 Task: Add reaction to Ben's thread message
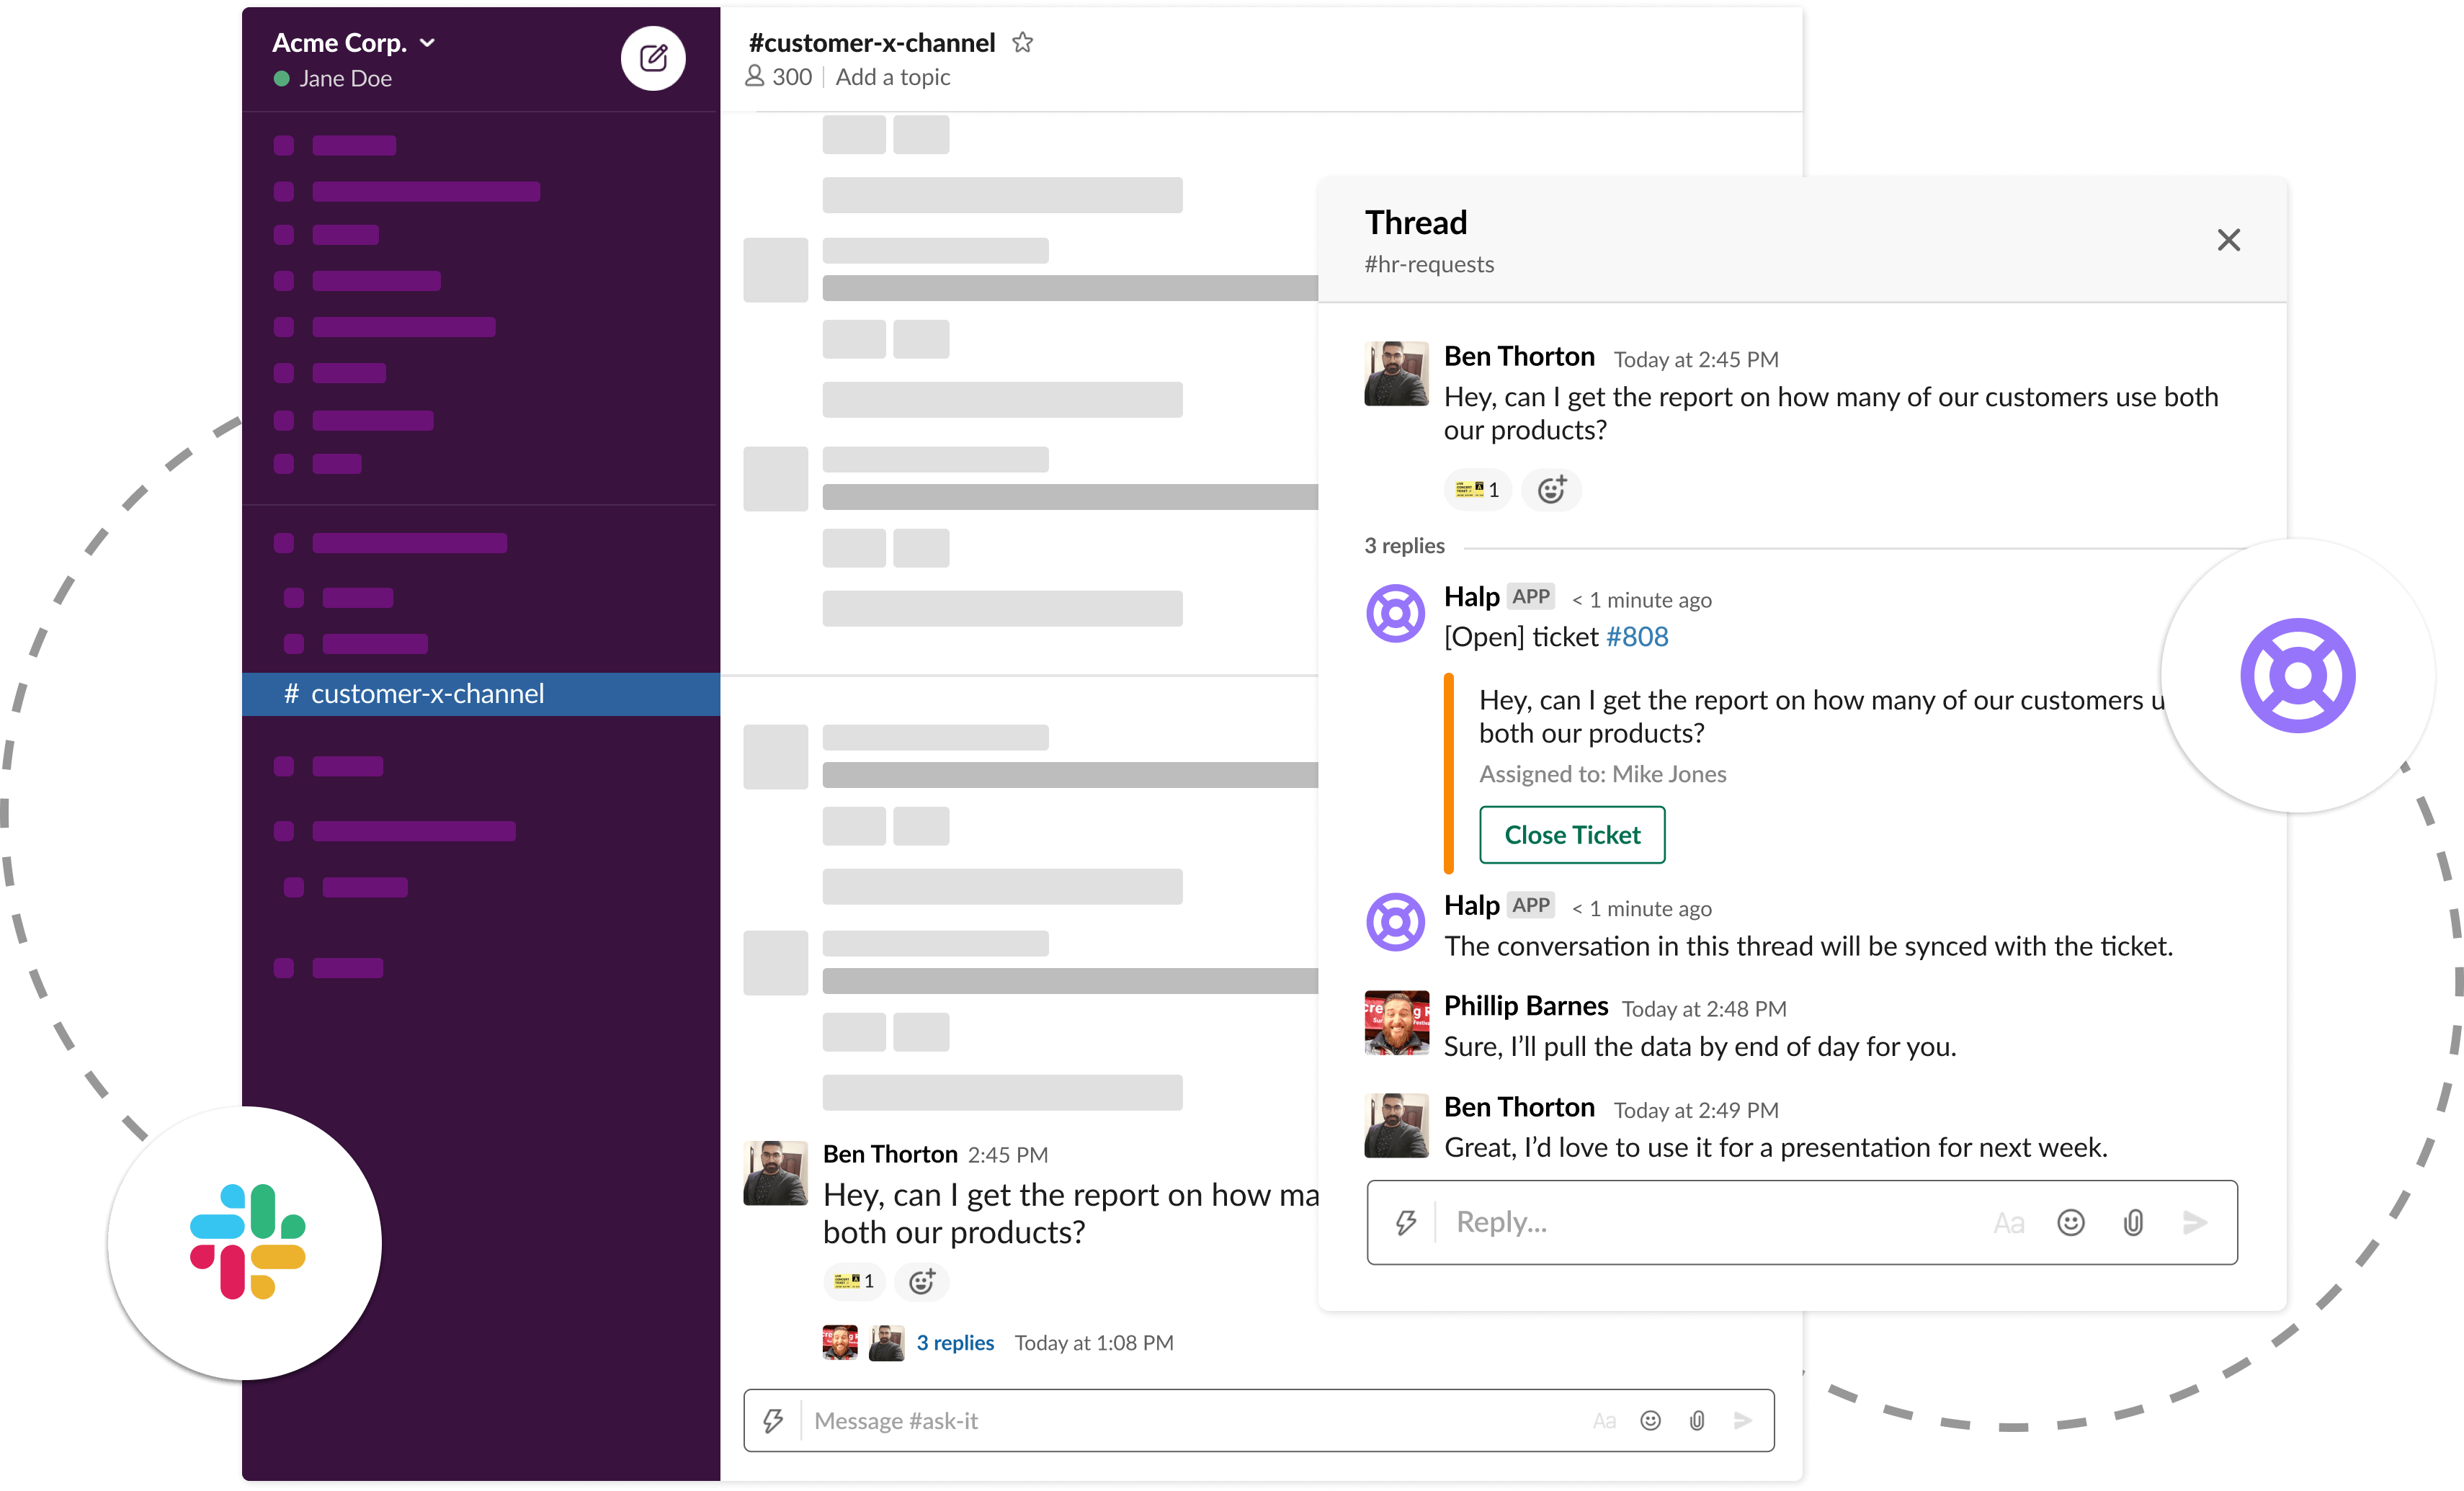click(1551, 490)
